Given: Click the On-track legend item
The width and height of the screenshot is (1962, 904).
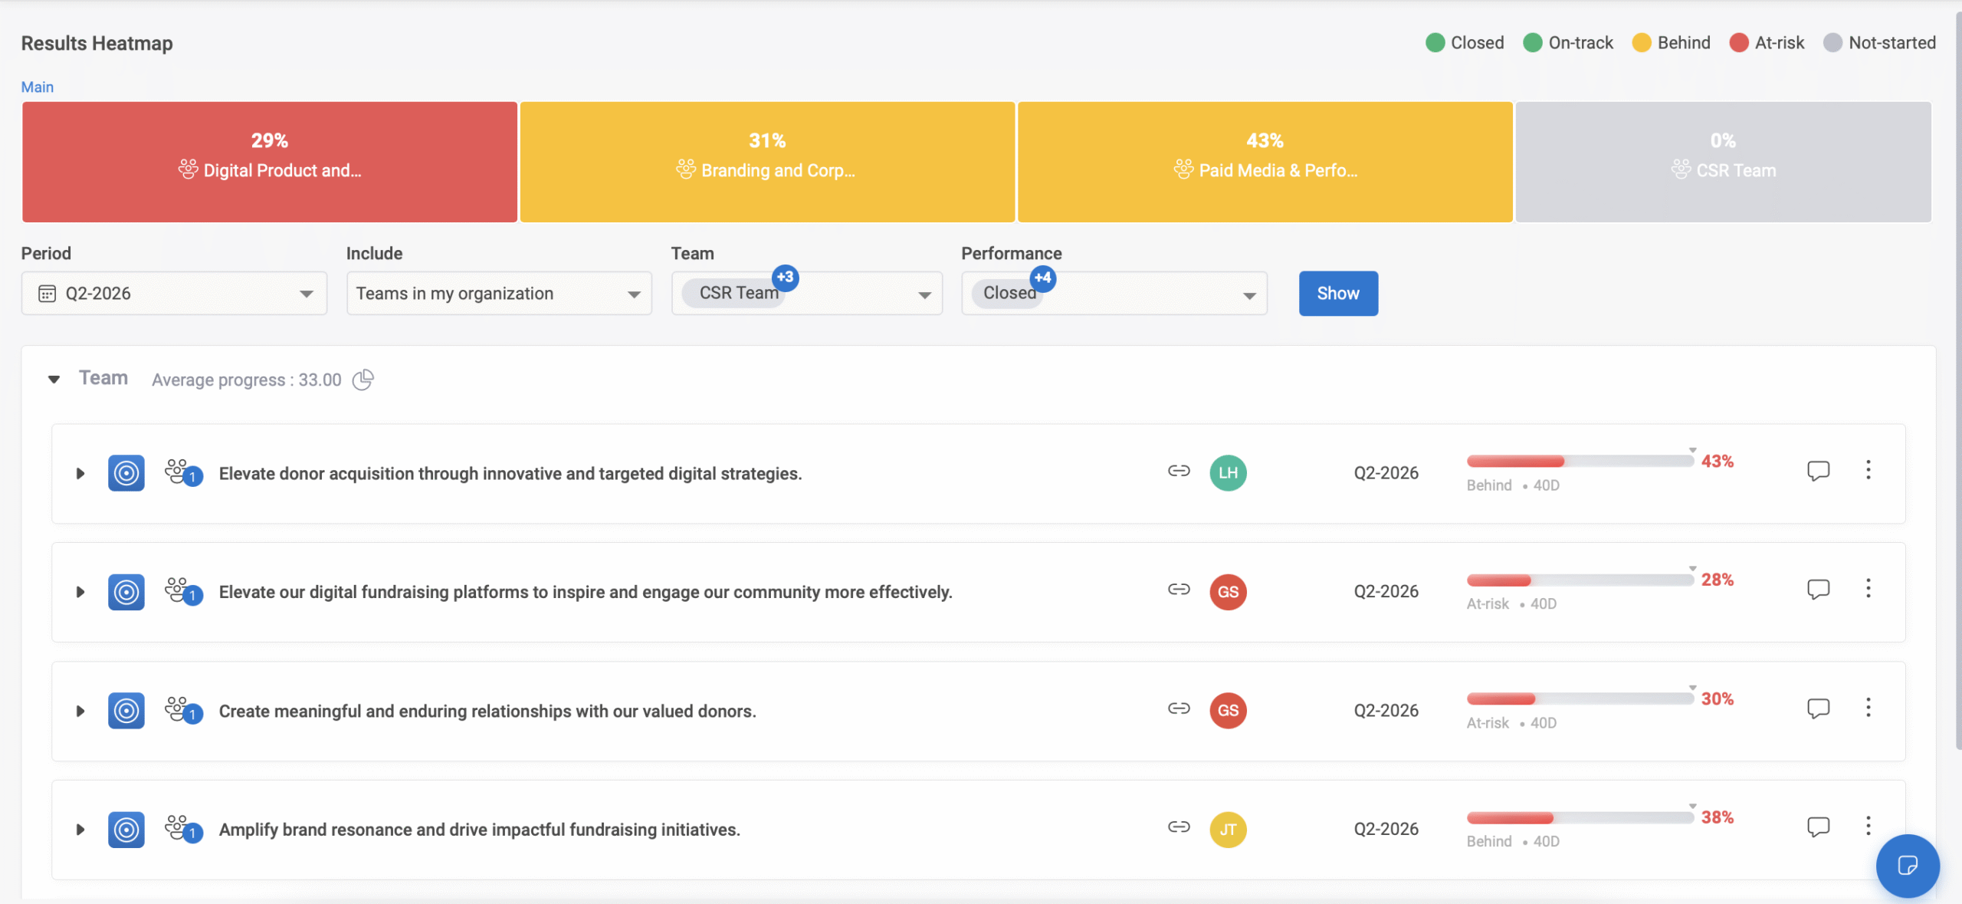Looking at the screenshot, I should pos(1568,43).
